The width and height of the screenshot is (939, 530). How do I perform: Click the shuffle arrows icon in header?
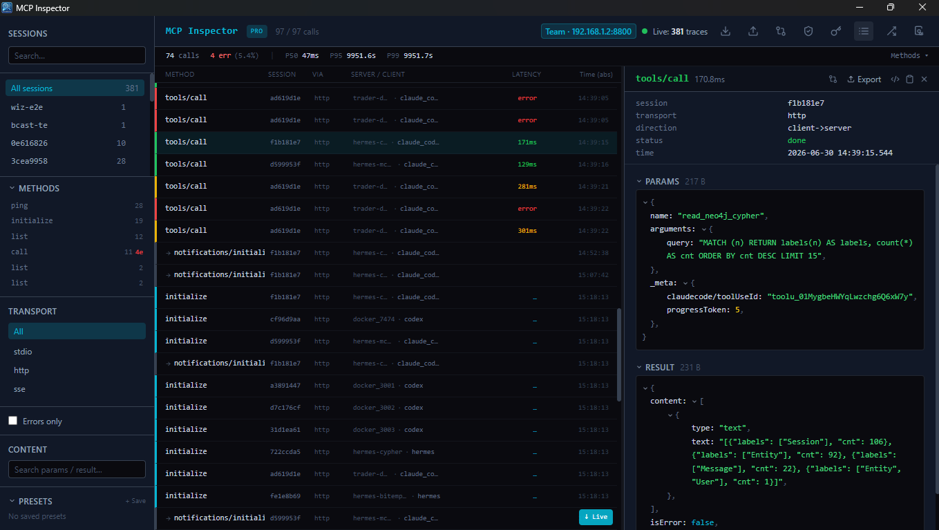pyautogui.click(x=891, y=31)
